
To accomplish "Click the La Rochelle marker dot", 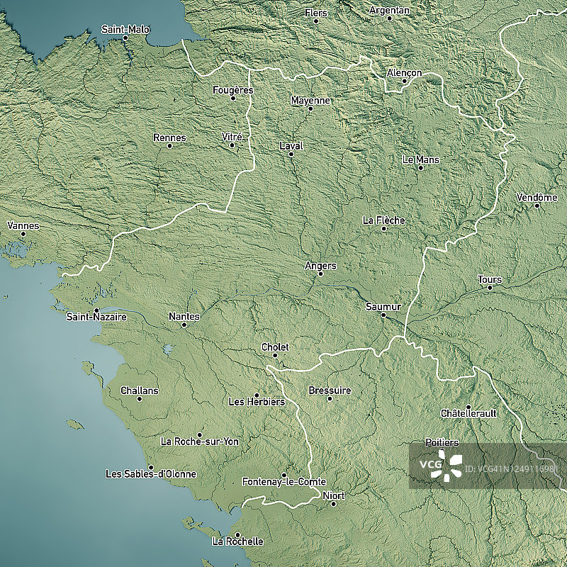I will [237, 534].
